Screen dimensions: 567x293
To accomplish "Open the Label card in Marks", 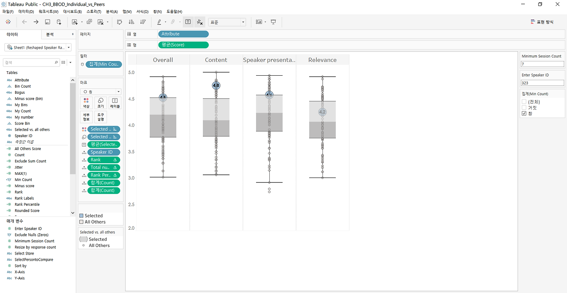I will pyautogui.click(x=115, y=103).
